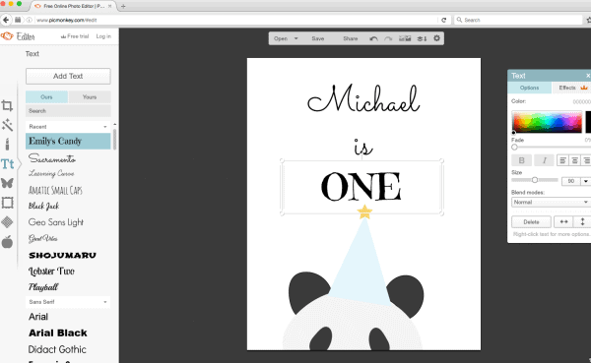
Task: Click the font Search field
Action: [x=68, y=111]
